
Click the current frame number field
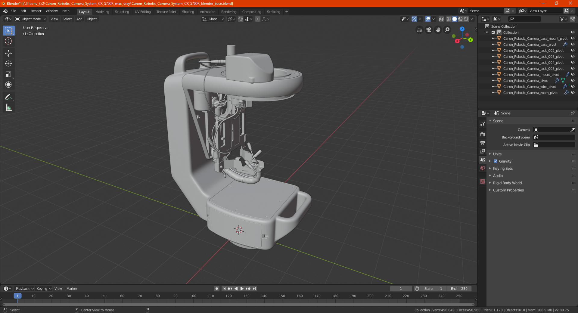tap(401, 289)
